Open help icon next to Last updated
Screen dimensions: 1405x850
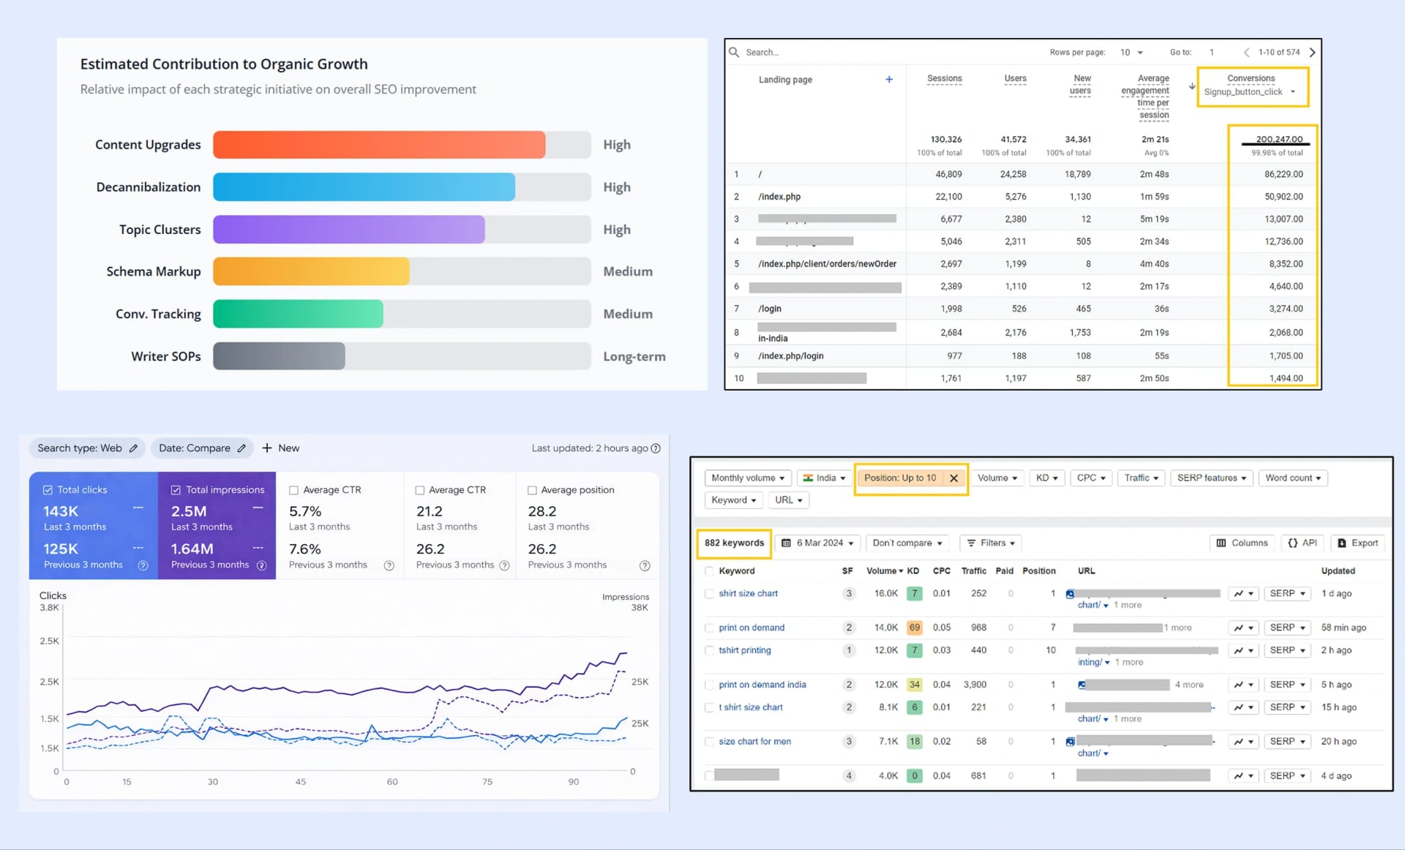coord(656,448)
